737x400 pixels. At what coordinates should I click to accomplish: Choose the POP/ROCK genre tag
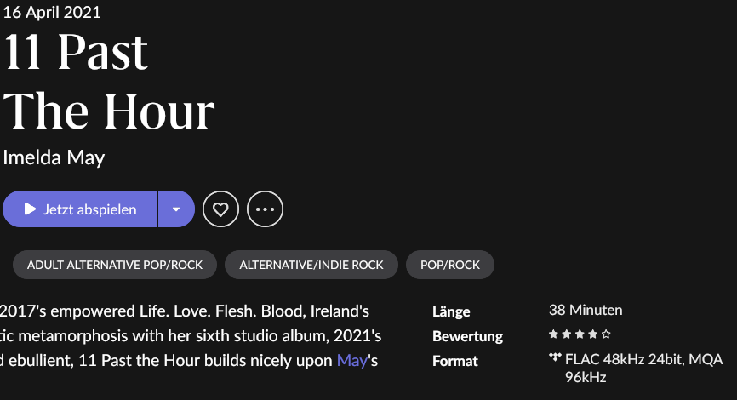click(x=450, y=265)
